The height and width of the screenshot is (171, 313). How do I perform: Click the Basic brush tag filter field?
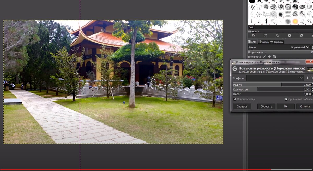pyautogui.click(x=280, y=27)
